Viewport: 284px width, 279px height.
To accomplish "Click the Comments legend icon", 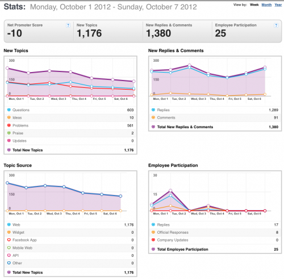I will [x=153, y=117].
